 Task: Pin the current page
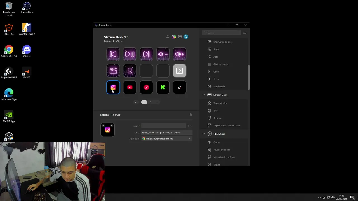pyautogui.click(x=136, y=102)
